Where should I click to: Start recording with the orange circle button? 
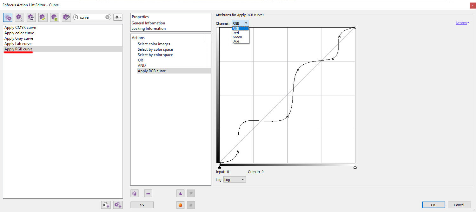coord(181,205)
